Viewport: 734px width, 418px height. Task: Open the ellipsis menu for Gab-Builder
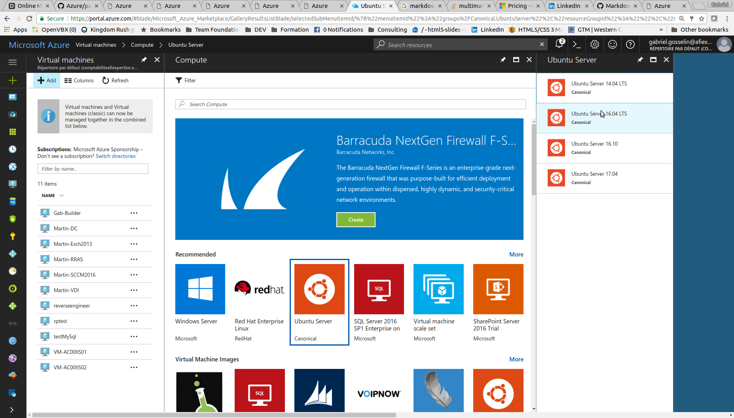[x=134, y=213]
